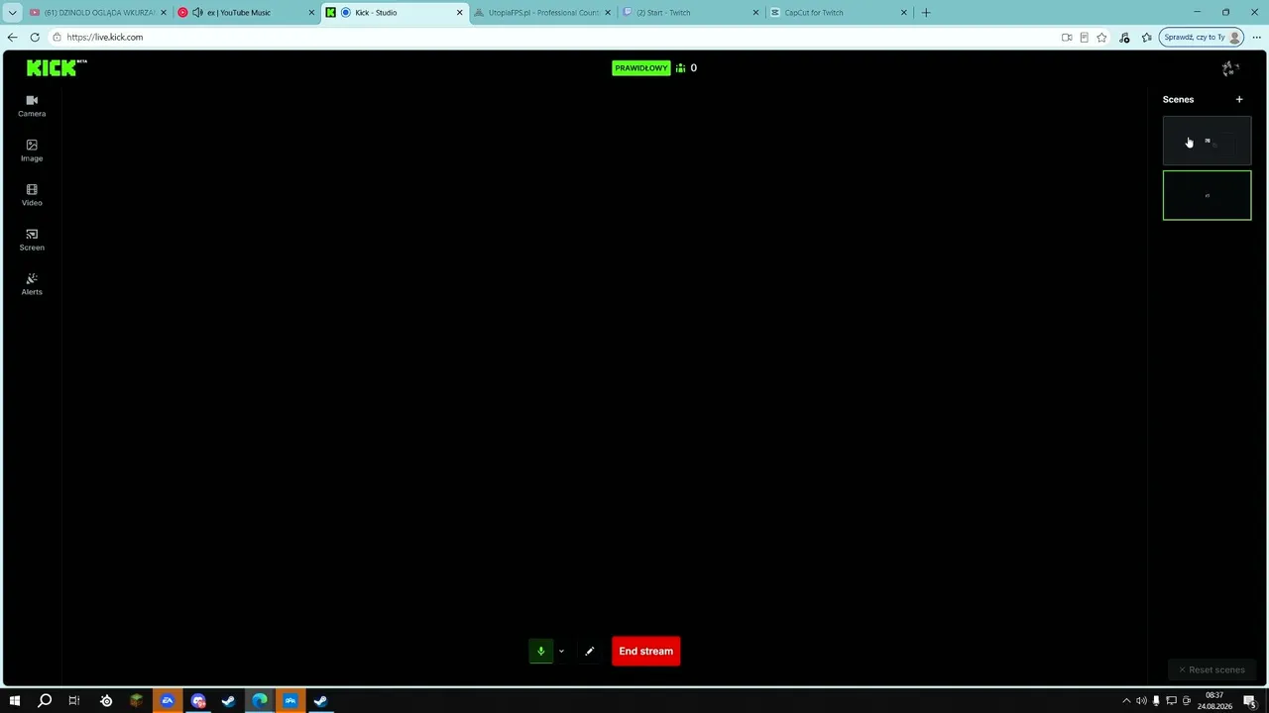1269x713 pixels.
Task: Open Microsoft Edge on taskbar
Action: pos(260,701)
